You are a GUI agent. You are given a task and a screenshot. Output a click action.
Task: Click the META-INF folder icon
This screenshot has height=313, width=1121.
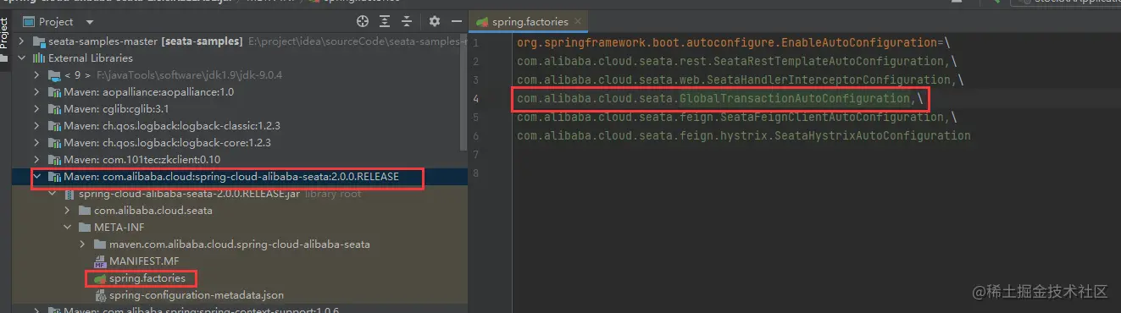pos(85,228)
